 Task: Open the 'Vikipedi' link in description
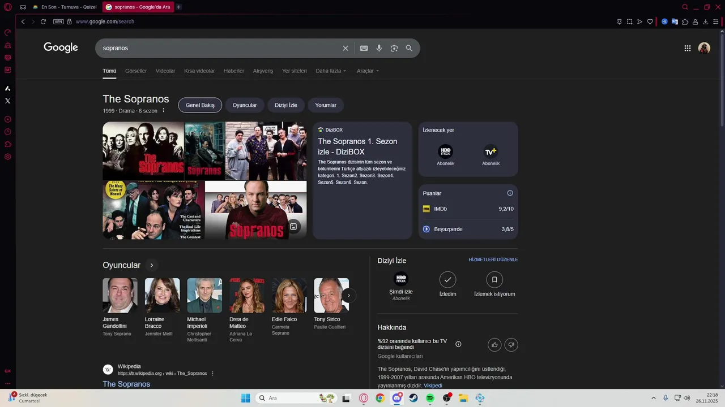pos(433,386)
